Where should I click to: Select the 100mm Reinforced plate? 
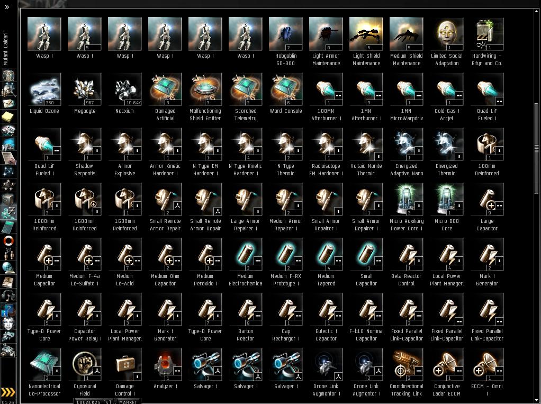[487, 152]
